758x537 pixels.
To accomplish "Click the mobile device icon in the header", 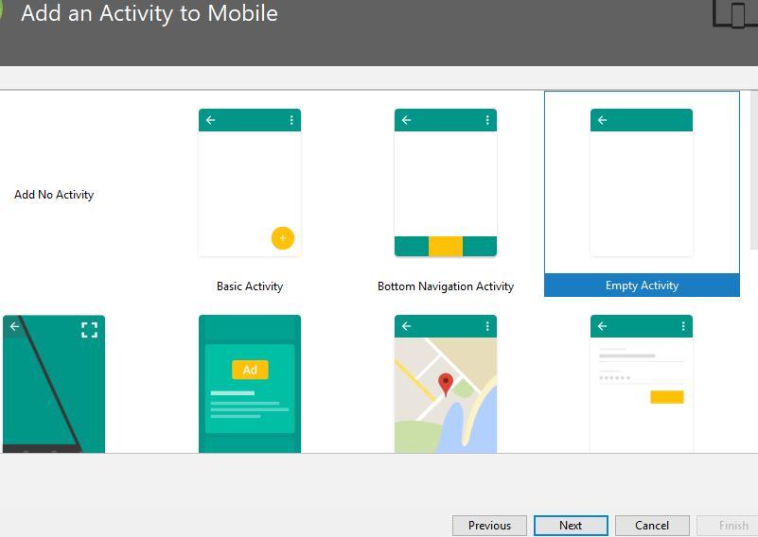I will coord(734,13).
